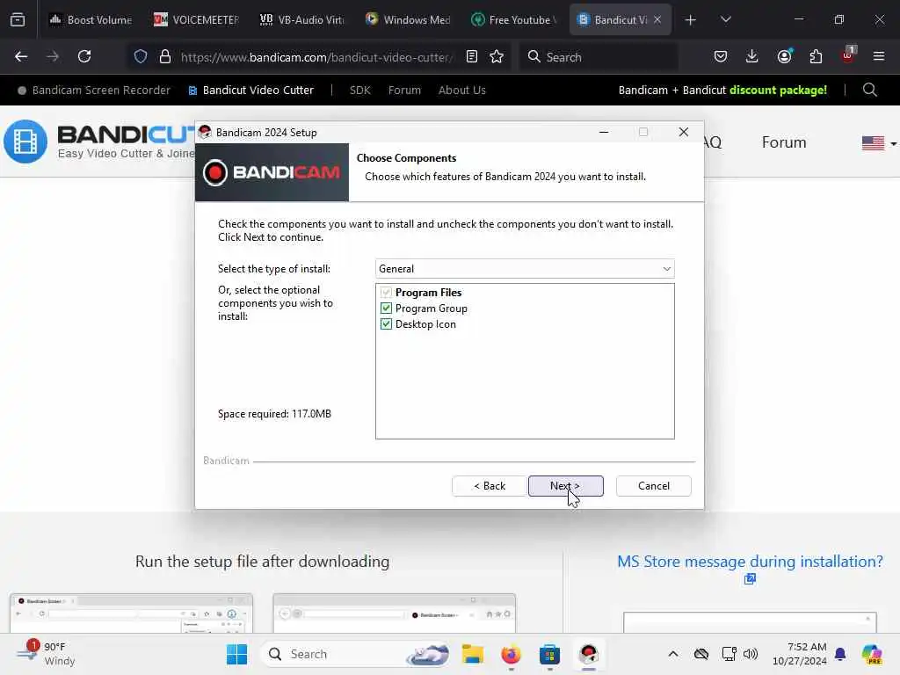Open the browser downloads panel

click(752, 56)
